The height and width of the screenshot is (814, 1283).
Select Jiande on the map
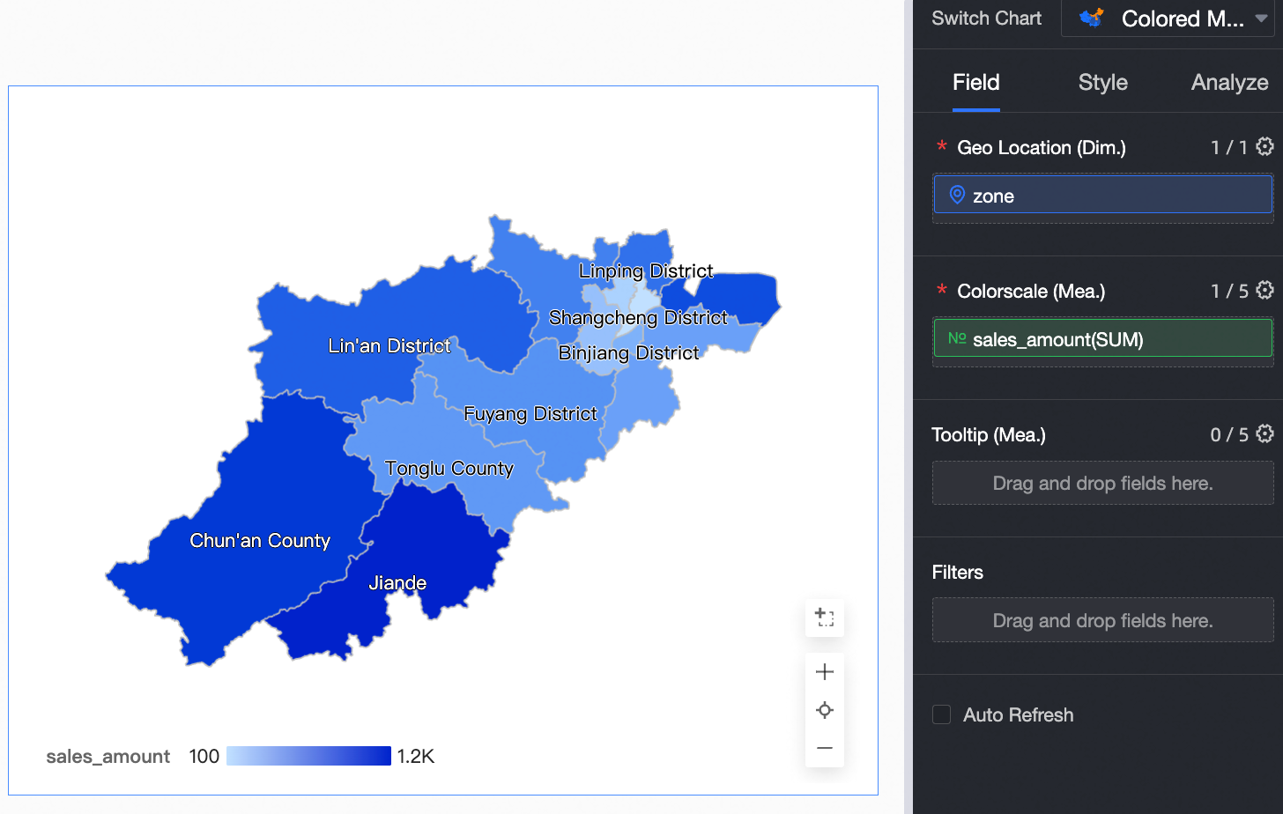click(397, 583)
